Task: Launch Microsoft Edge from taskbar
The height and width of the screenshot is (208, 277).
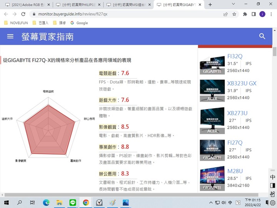Action: click(46, 203)
